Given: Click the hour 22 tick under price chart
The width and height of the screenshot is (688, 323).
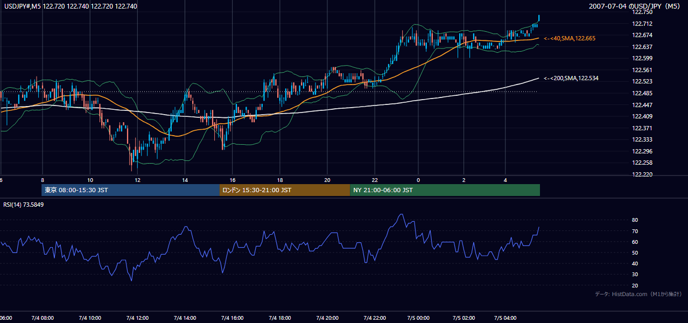Looking at the screenshot, I should (x=375, y=180).
